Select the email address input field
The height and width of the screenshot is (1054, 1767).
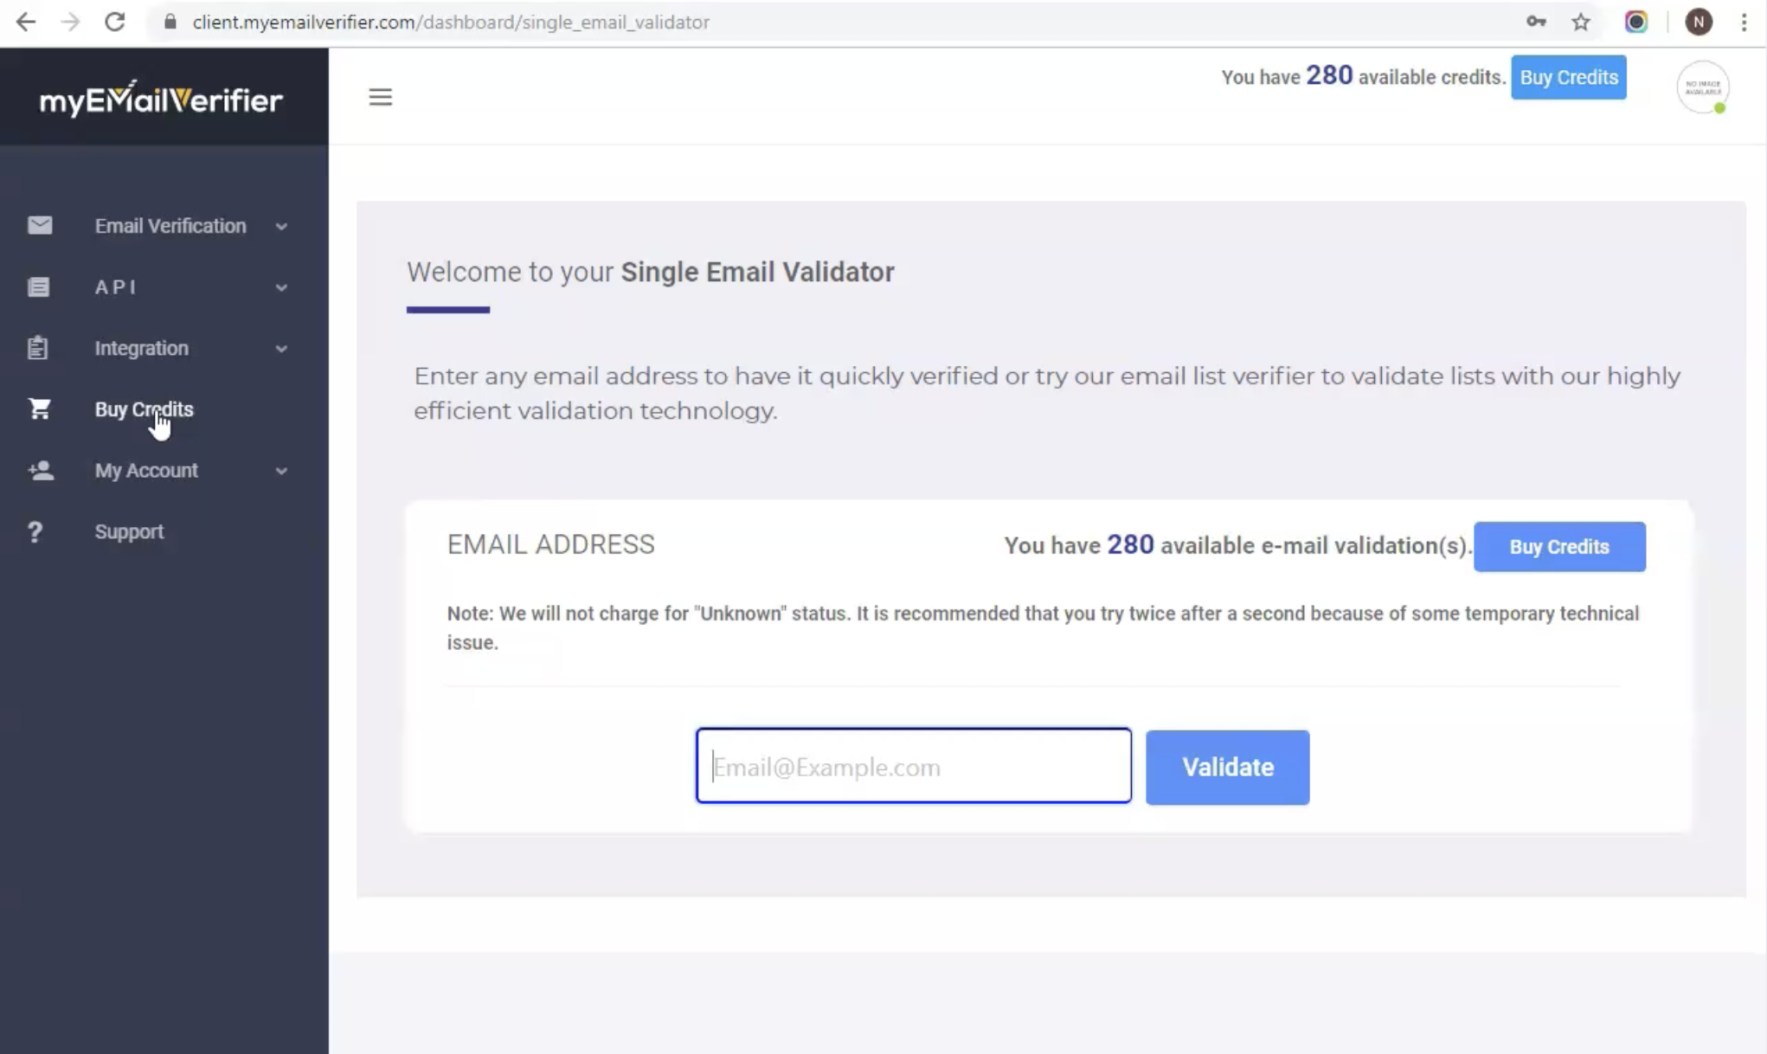913,765
